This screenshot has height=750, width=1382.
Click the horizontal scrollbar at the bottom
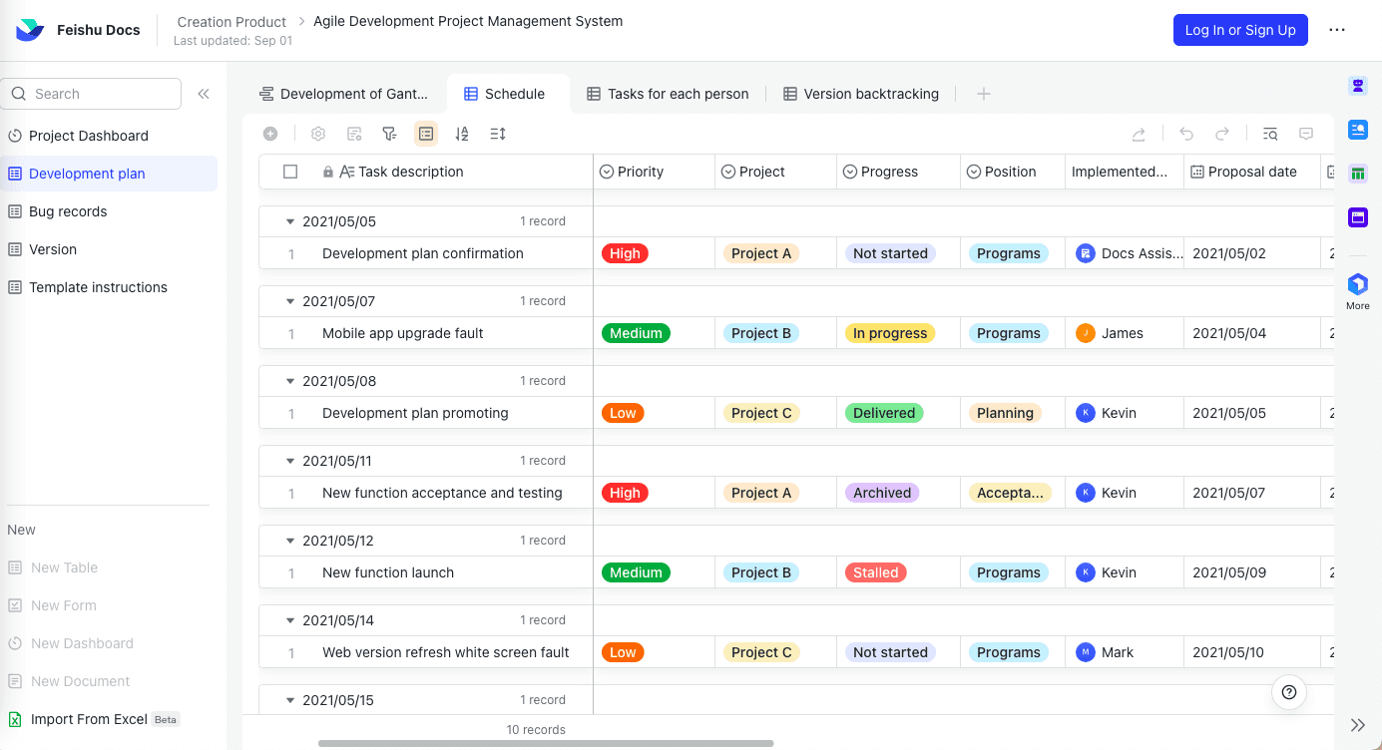(546, 743)
